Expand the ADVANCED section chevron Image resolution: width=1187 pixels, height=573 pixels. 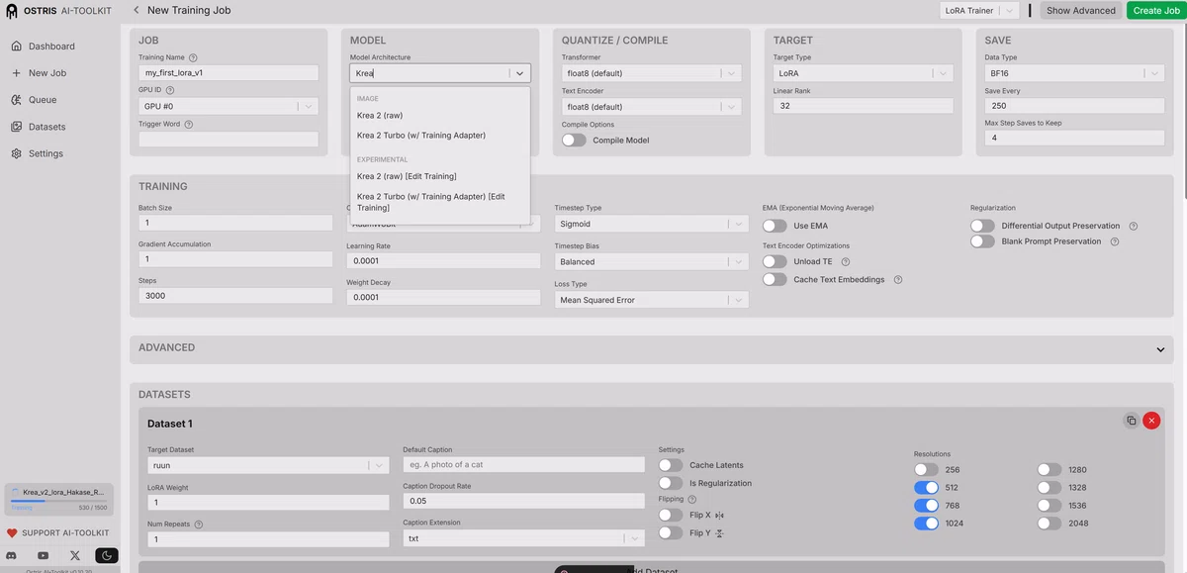(1160, 349)
